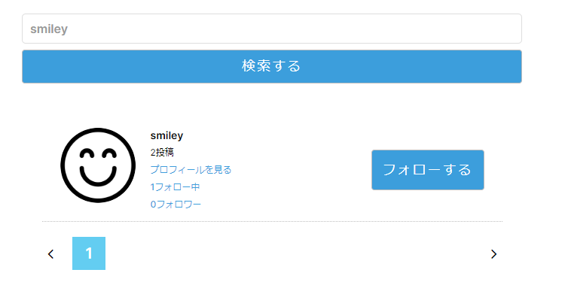Click the bold smiley username text
This screenshot has height=294, width=565.
(x=166, y=135)
